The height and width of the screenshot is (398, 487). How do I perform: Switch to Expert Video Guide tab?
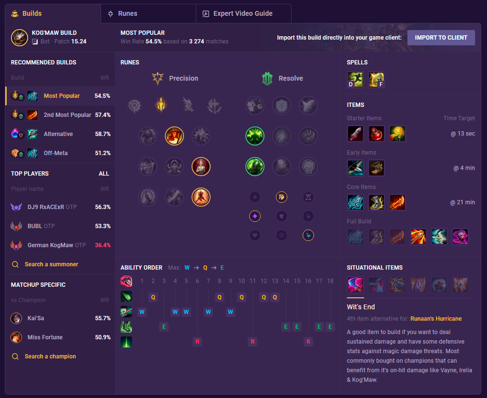pyautogui.click(x=243, y=13)
